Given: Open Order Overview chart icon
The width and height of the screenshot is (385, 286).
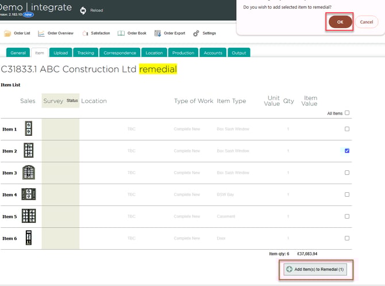Looking at the screenshot, I should coord(42,33).
